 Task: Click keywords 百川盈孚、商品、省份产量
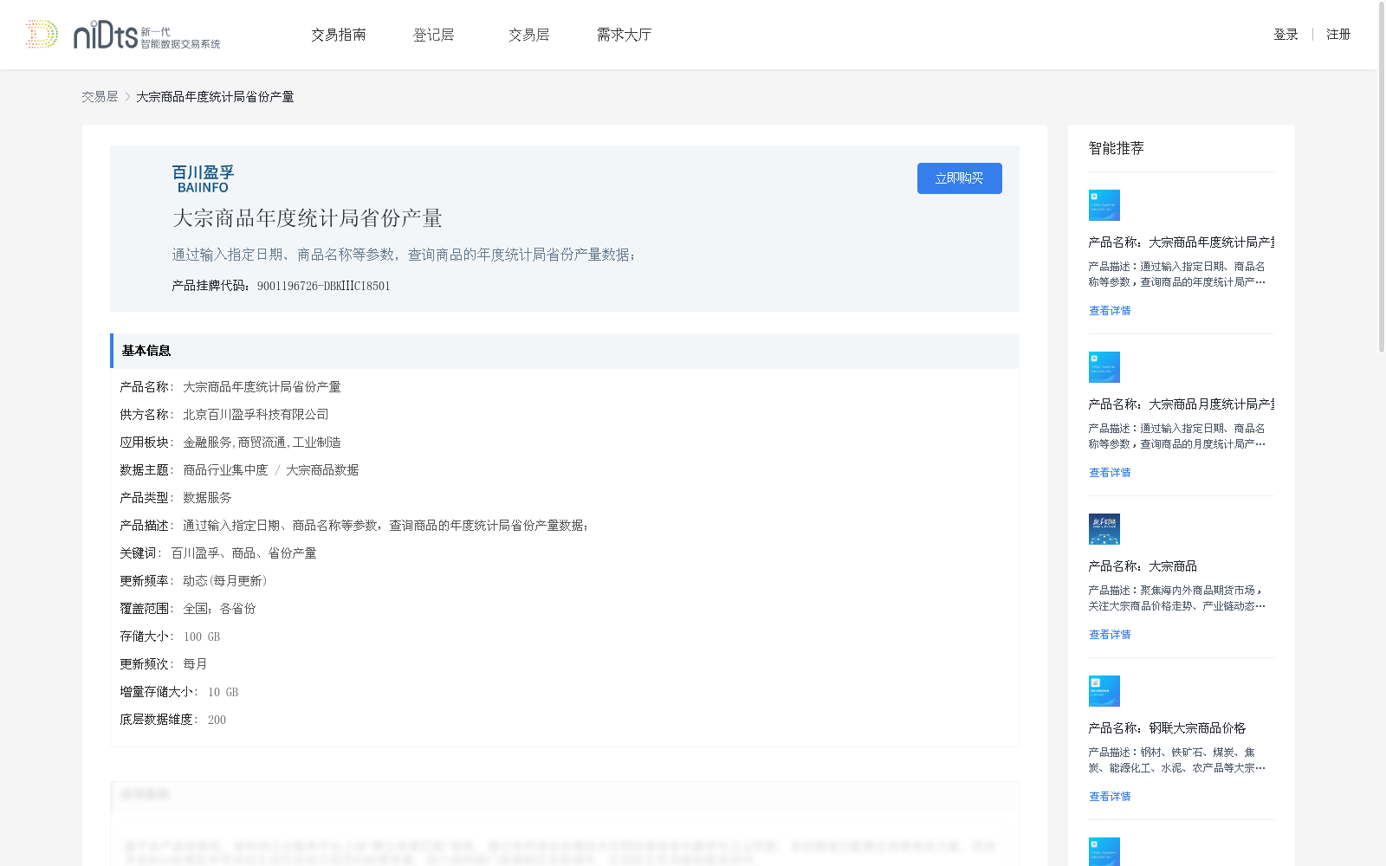(x=243, y=553)
